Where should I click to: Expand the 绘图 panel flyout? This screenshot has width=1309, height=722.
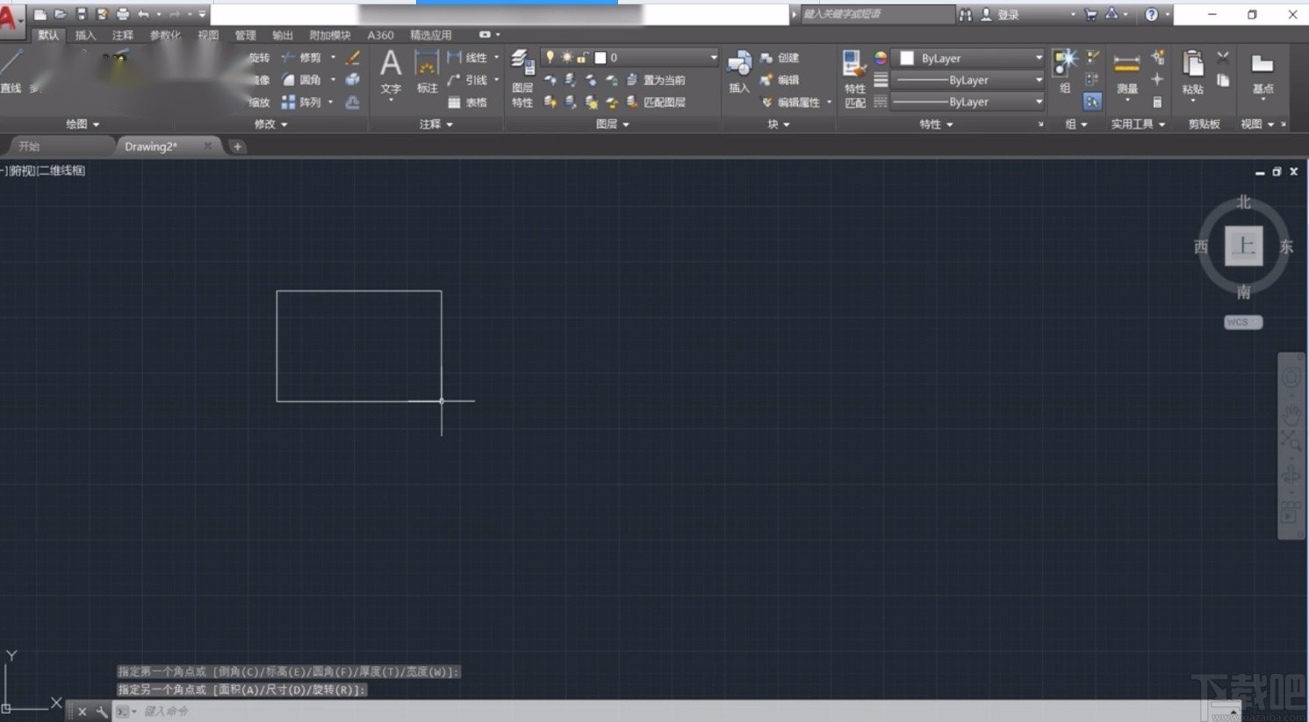(x=83, y=124)
